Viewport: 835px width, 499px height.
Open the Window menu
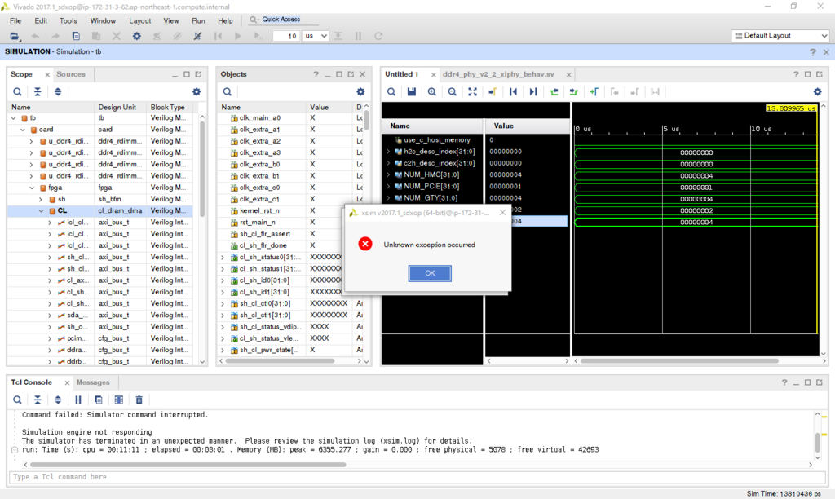tap(103, 20)
